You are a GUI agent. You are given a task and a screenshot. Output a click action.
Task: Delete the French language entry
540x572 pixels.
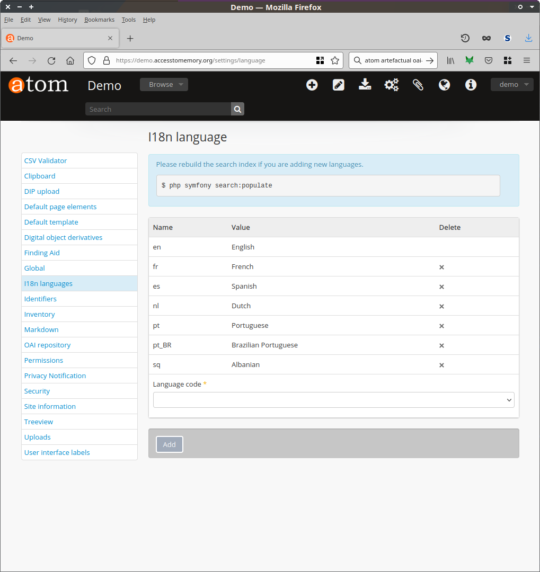coord(441,267)
